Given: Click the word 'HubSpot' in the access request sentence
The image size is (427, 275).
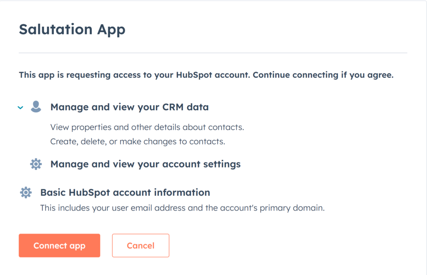Looking at the screenshot, I should [x=194, y=75].
